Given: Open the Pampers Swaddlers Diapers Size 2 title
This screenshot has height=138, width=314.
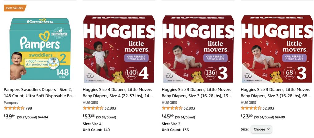Looking at the screenshot, I should pyautogui.click(x=40, y=93).
